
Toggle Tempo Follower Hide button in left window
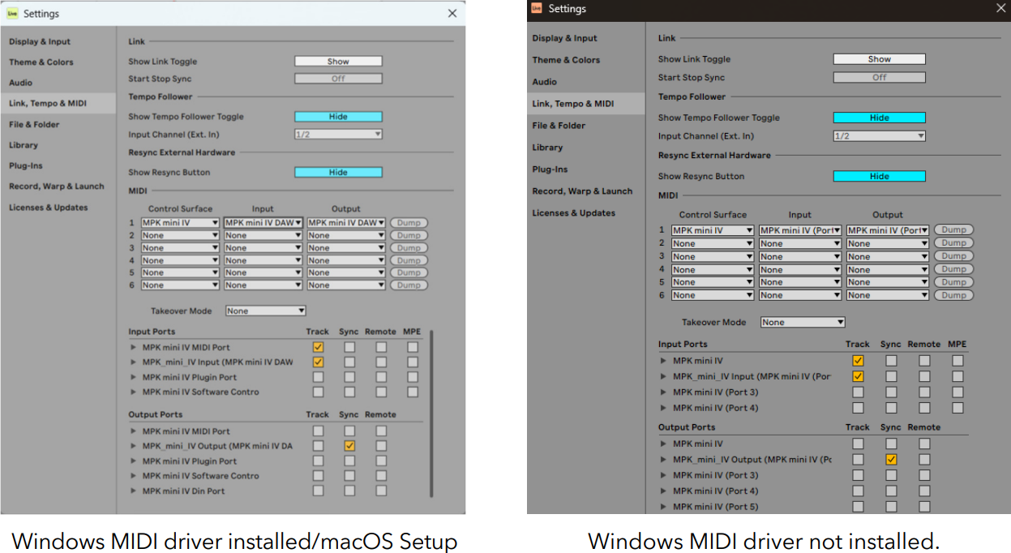point(338,117)
